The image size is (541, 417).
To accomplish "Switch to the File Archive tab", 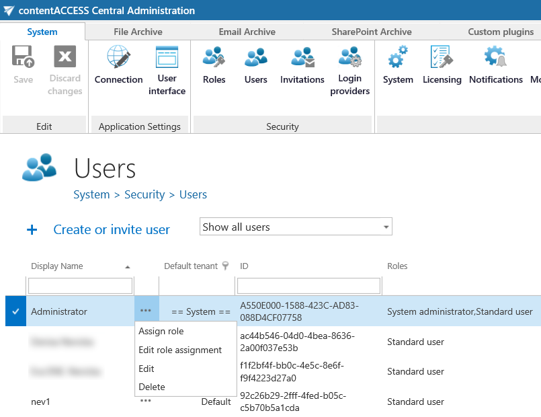I will coord(138,32).
